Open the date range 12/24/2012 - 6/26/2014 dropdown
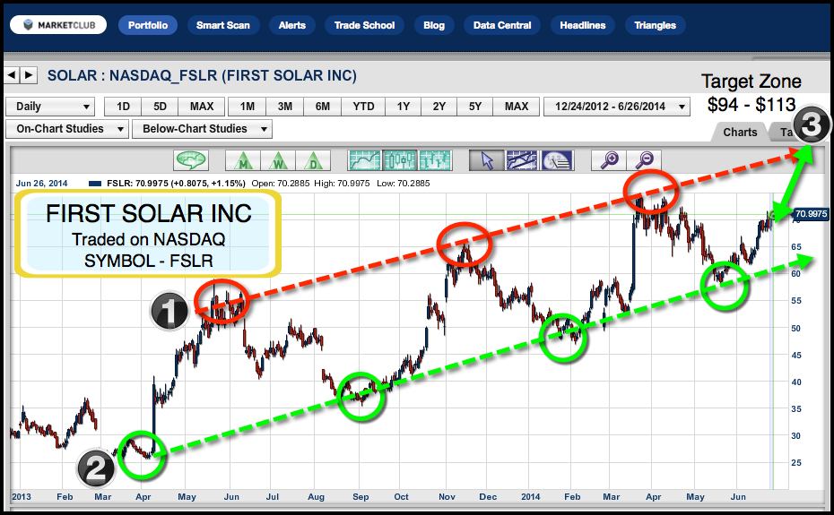 click(x=617, y=107)
